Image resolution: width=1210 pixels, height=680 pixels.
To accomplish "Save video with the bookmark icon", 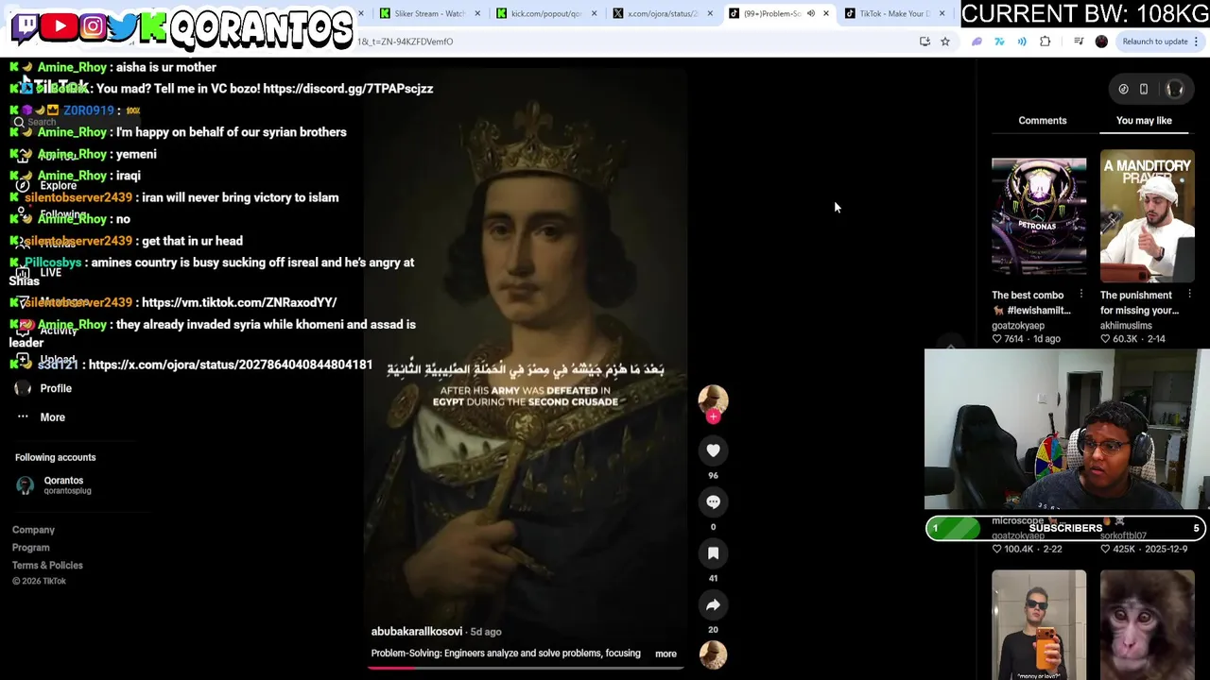I will pyautogui.click(x=713, y=553).
